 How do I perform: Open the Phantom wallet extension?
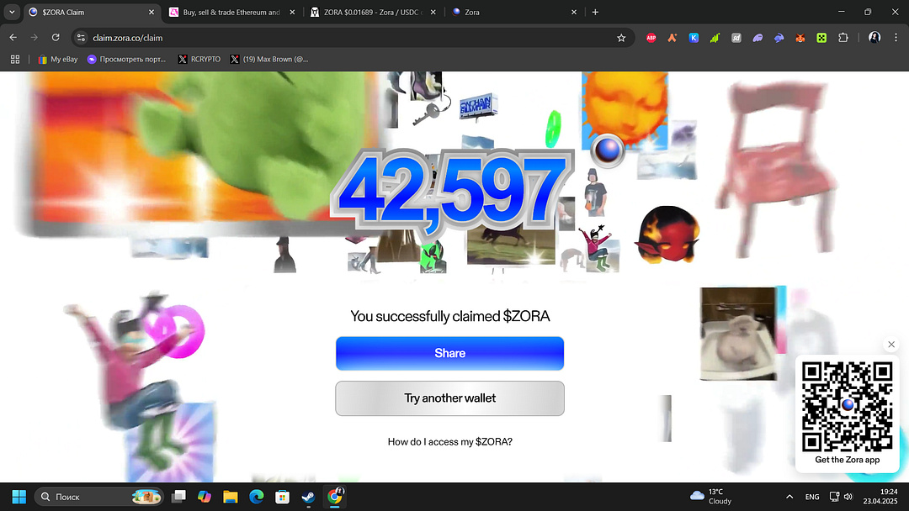(x=757, y=38)
